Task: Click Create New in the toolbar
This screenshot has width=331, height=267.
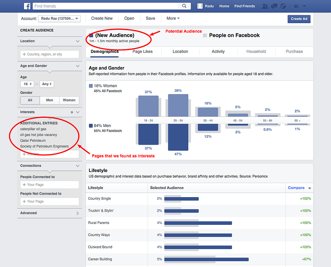Action: pos(102,18)
